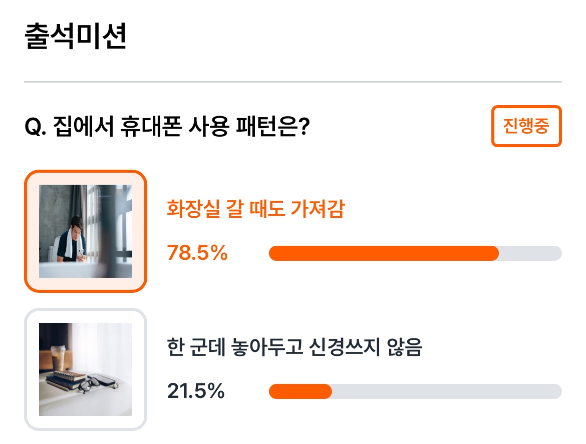Click the 21.5% vote percentage

click(x=196, y=391)
